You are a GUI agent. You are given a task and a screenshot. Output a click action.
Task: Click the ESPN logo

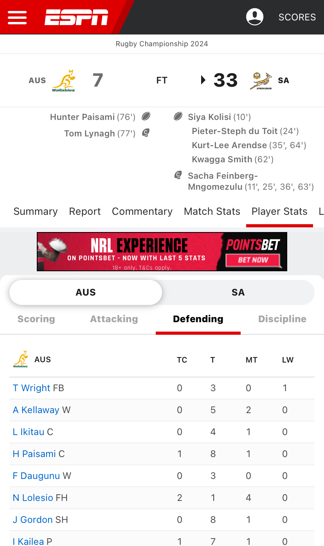76,17
